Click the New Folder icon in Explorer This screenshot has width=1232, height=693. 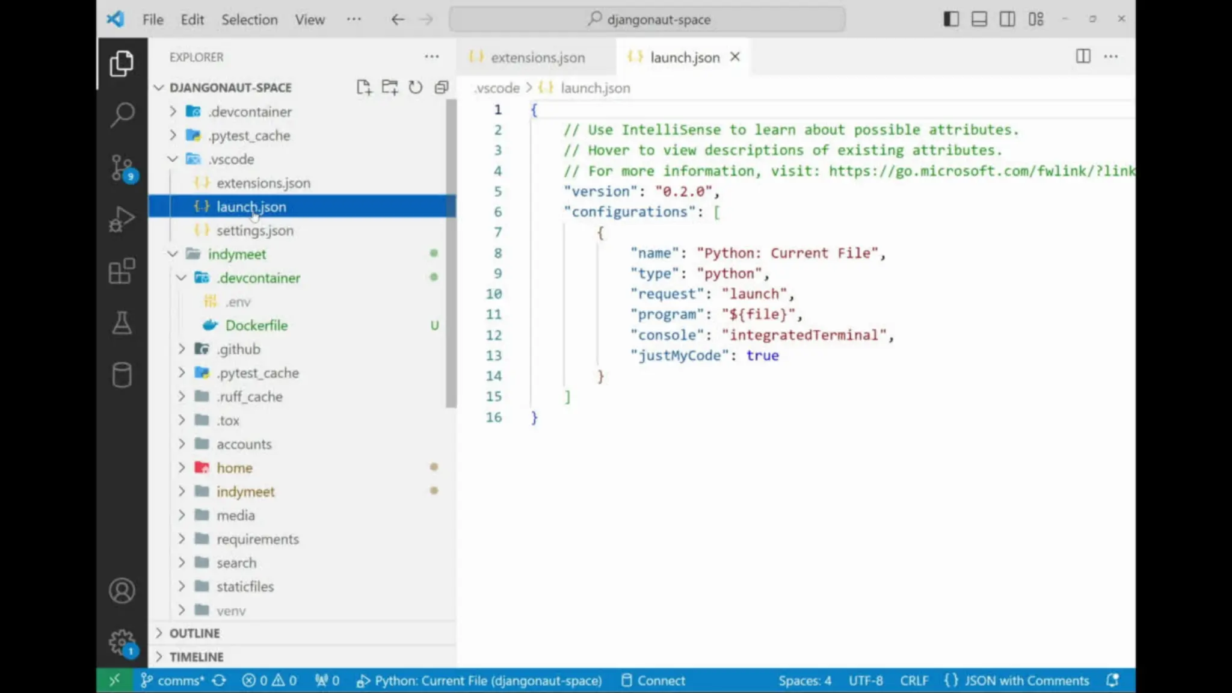tap(389, 87)
